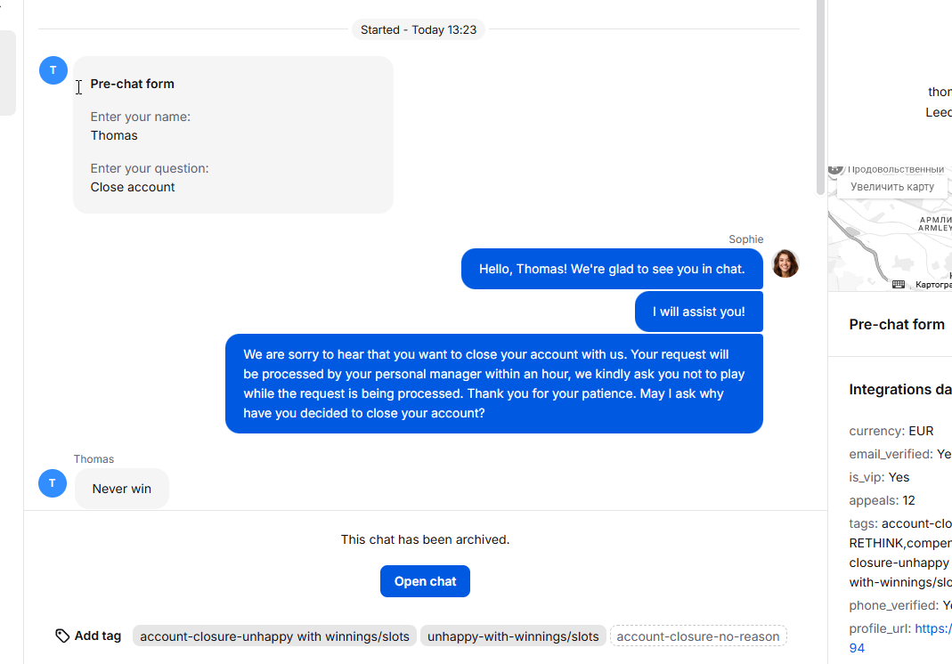
Task: Expand the Integrations data section
Action: coord(899,389)
